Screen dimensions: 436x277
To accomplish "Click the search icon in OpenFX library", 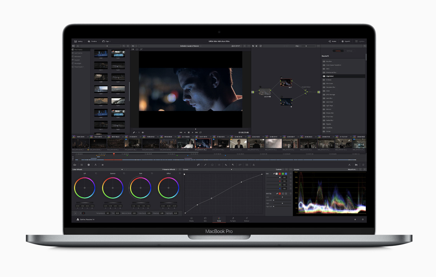I will click(364, 46).
